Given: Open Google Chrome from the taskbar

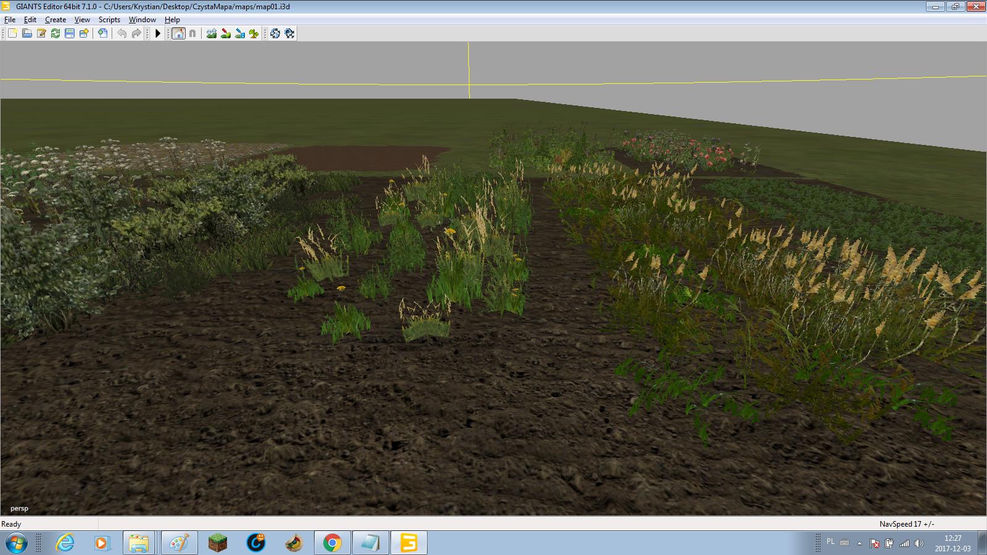Looking at the screenshot, I should [x=332, y=543].
